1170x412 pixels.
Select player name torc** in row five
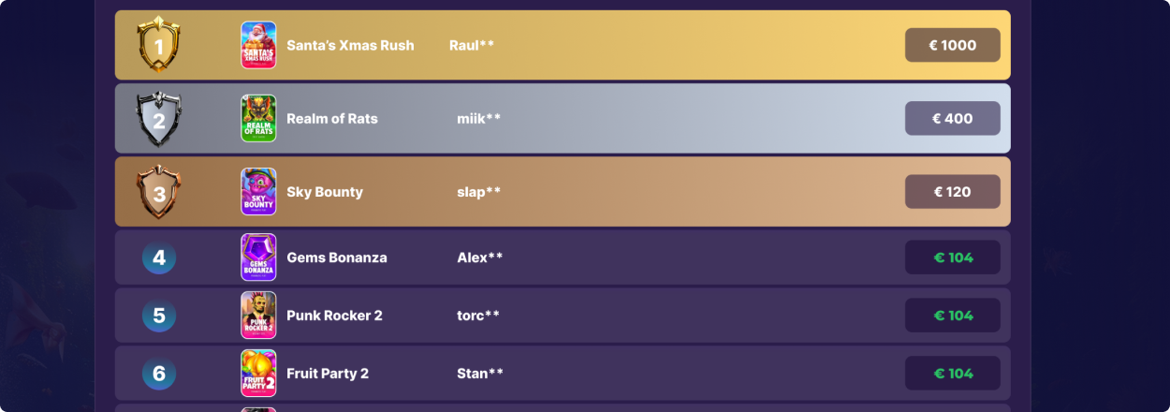(477, 316)
